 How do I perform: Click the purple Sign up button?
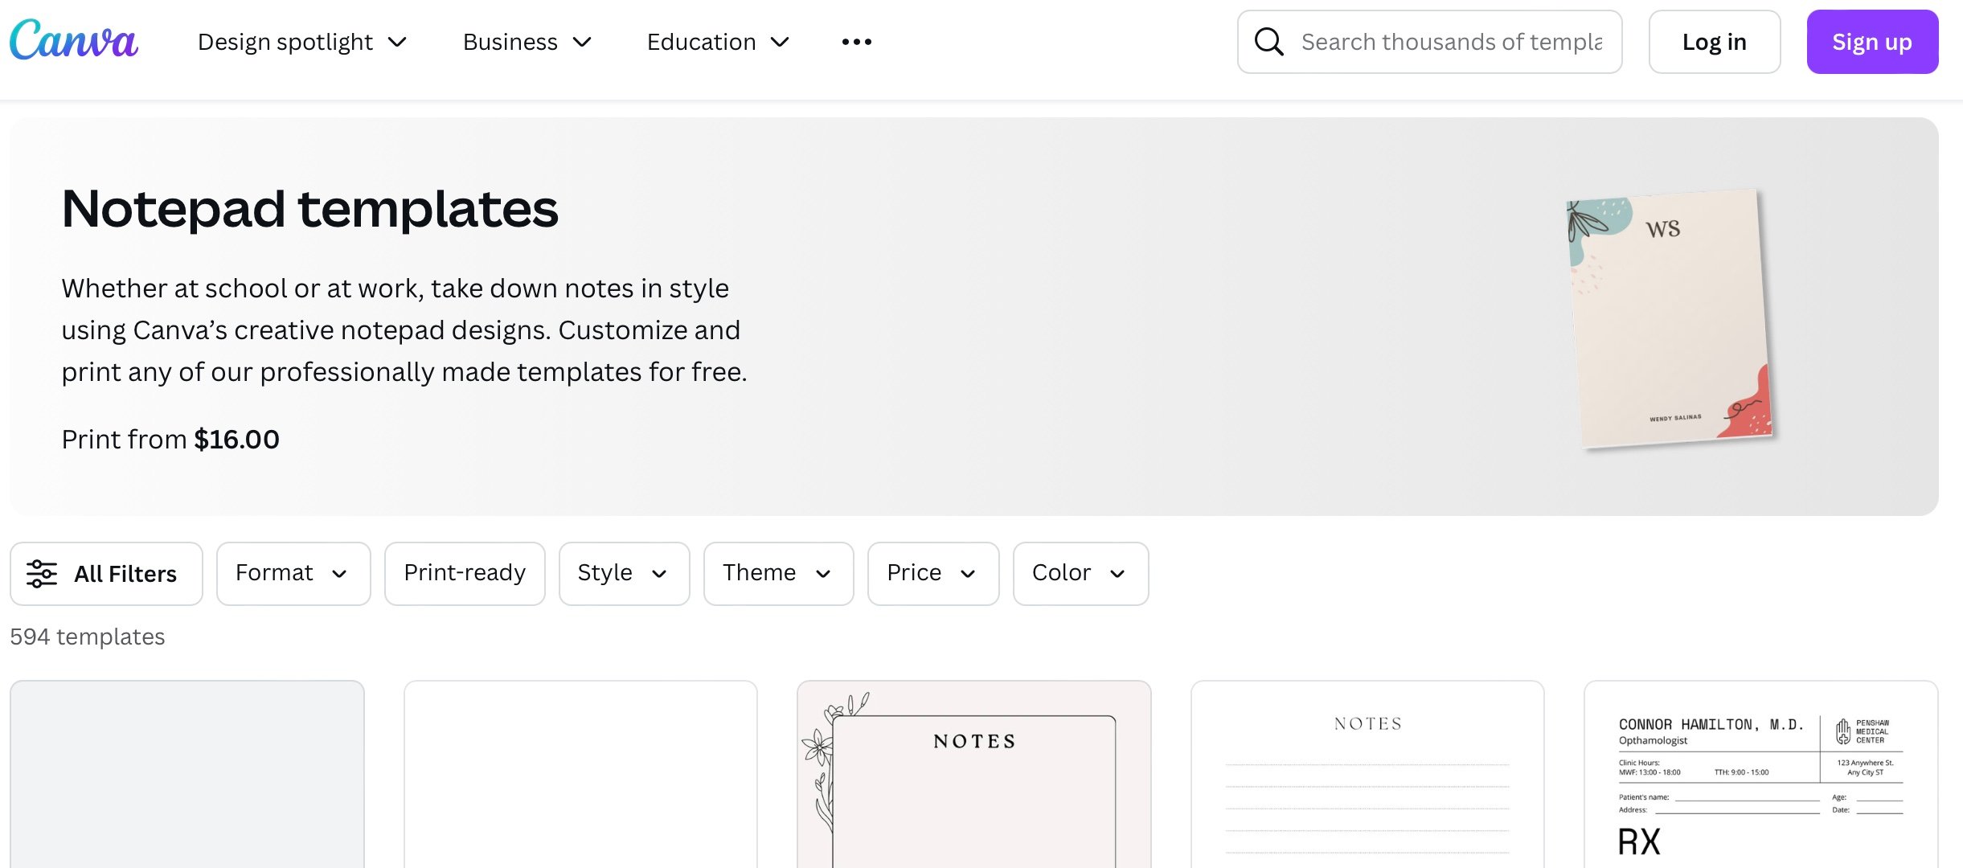pyautogui.click(x=1871, y=42)
